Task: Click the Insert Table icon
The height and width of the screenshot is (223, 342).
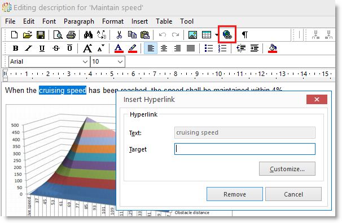Action: coord(207,35)
